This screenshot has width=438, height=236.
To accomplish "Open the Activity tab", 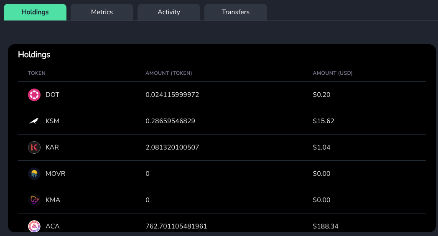I will click(x=169, y=12).
